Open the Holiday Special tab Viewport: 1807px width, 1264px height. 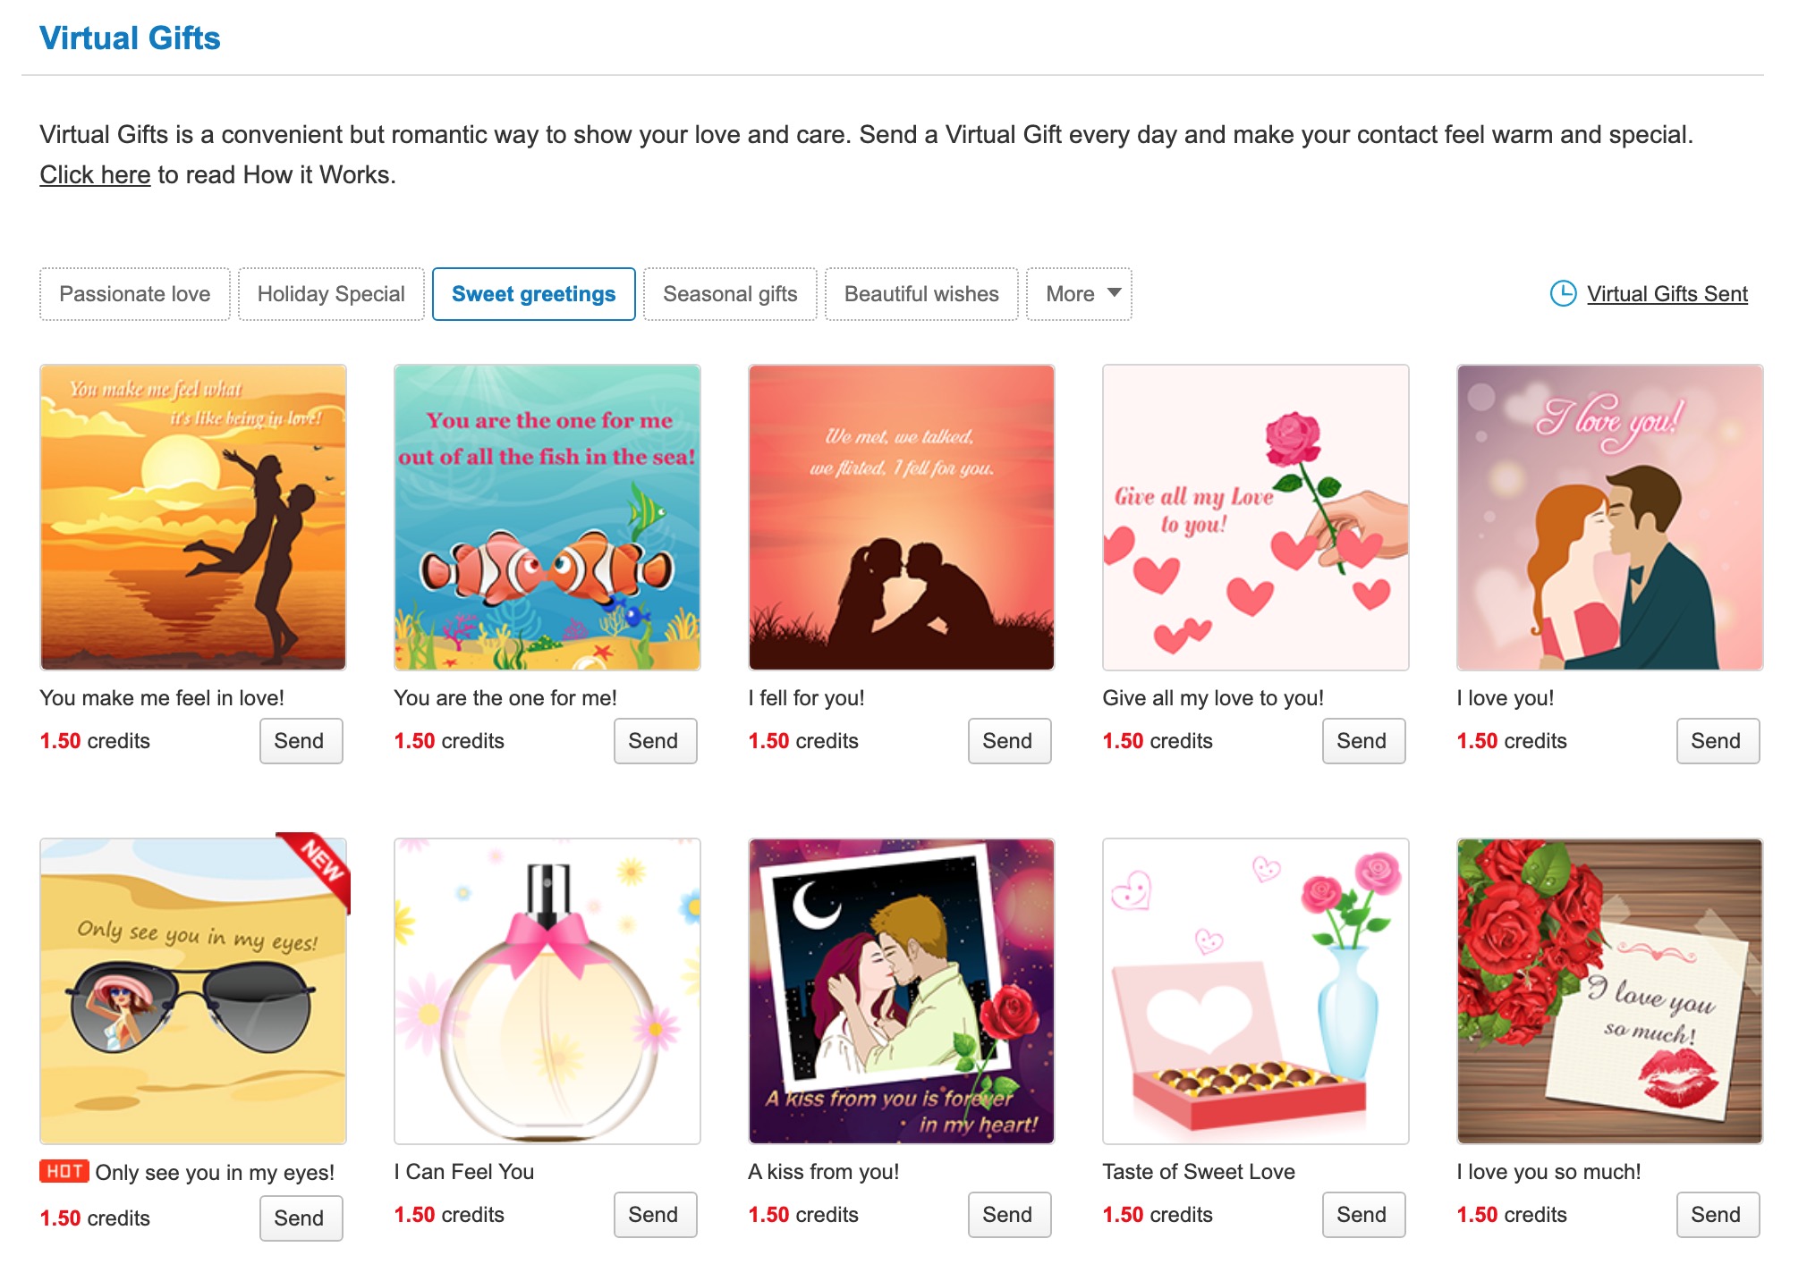point(331,294)
